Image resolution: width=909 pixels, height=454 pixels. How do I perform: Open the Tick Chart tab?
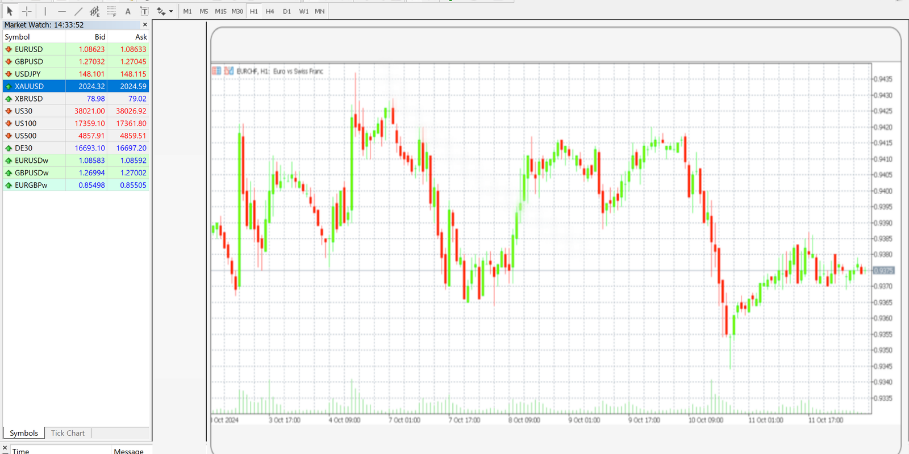coord(68,433)
